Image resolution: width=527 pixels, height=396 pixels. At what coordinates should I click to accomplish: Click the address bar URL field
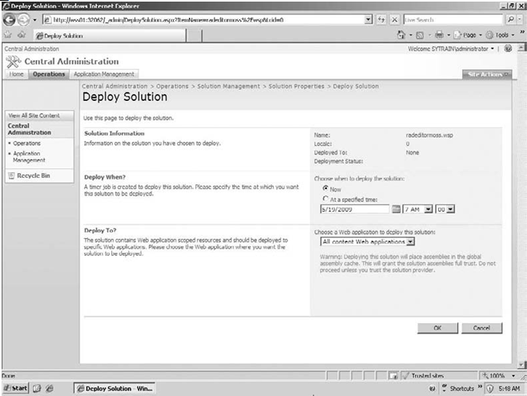click(x=203, y=20)
